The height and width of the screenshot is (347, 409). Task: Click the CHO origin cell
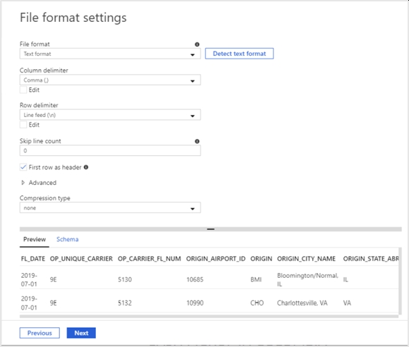(257, 303)
